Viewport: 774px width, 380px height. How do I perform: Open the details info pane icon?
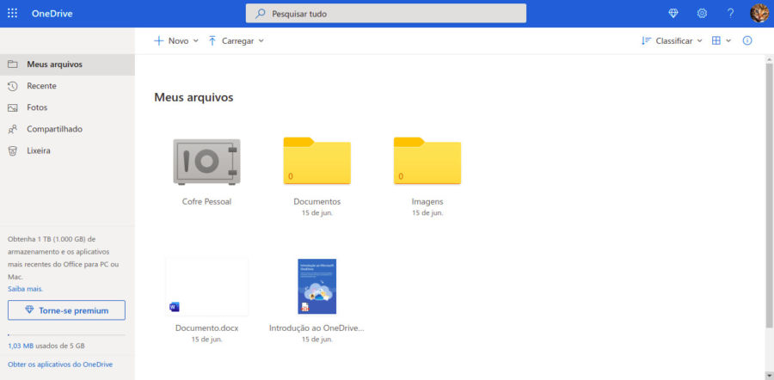pos(747,41)
